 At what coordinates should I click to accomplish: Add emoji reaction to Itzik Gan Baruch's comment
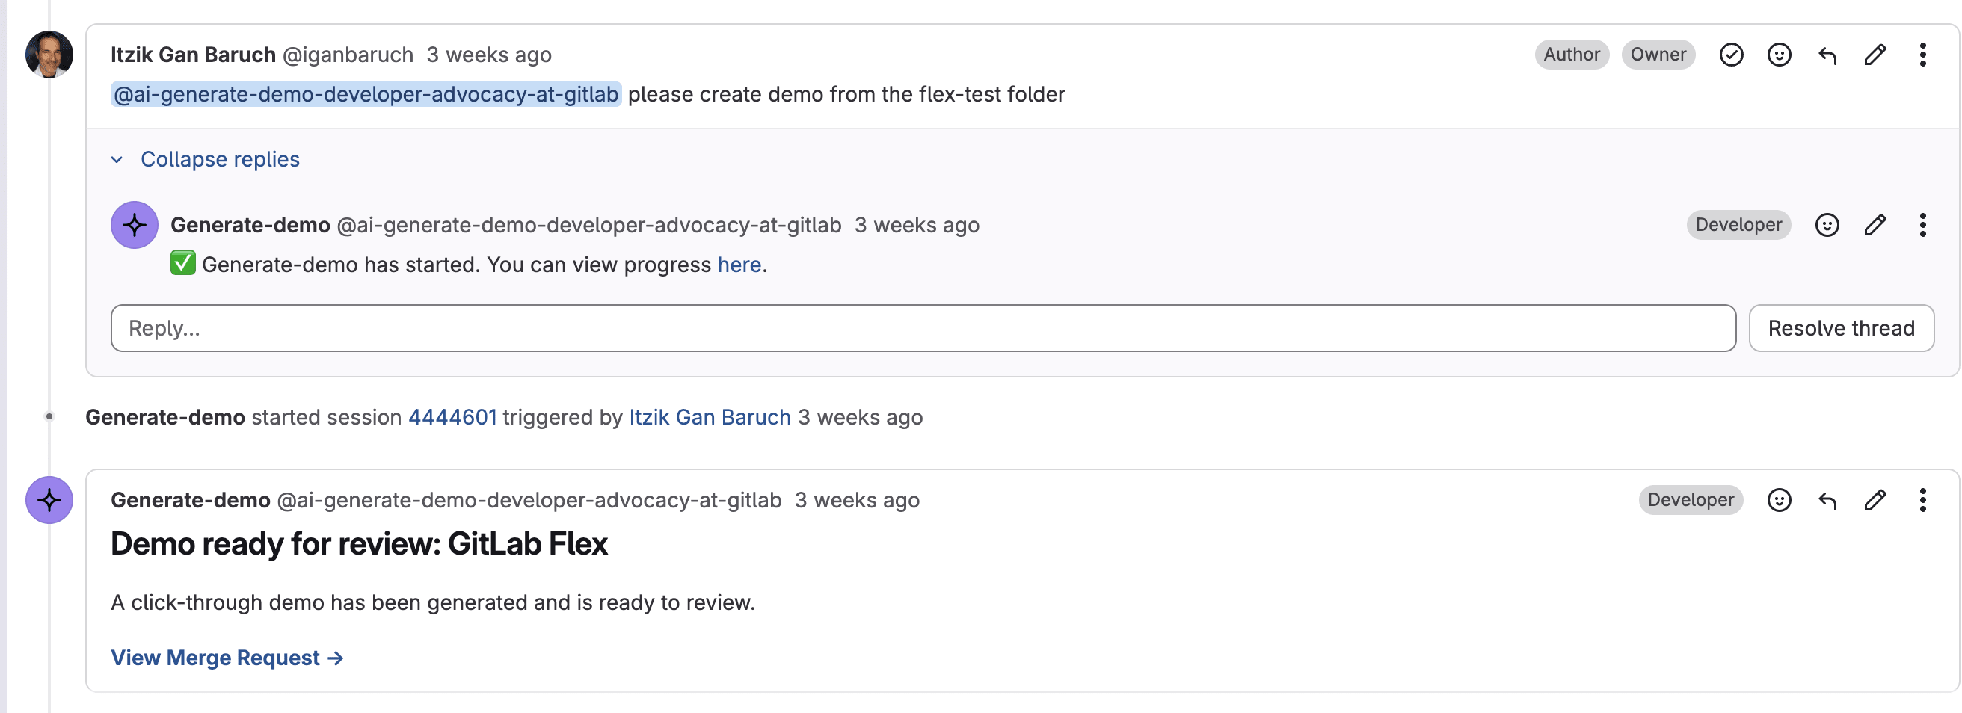click(x=1780, y=55)
